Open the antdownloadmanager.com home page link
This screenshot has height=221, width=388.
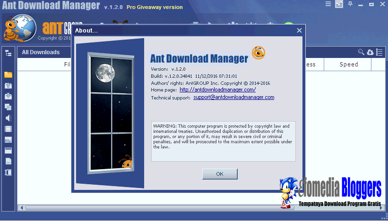217,90
